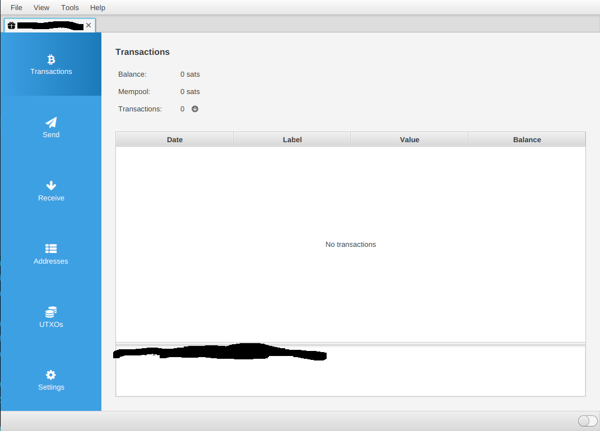Viewport: 600px width, 431px height.
Task: Select the Send paper-plane icon
Action: (x=51, y=123)
